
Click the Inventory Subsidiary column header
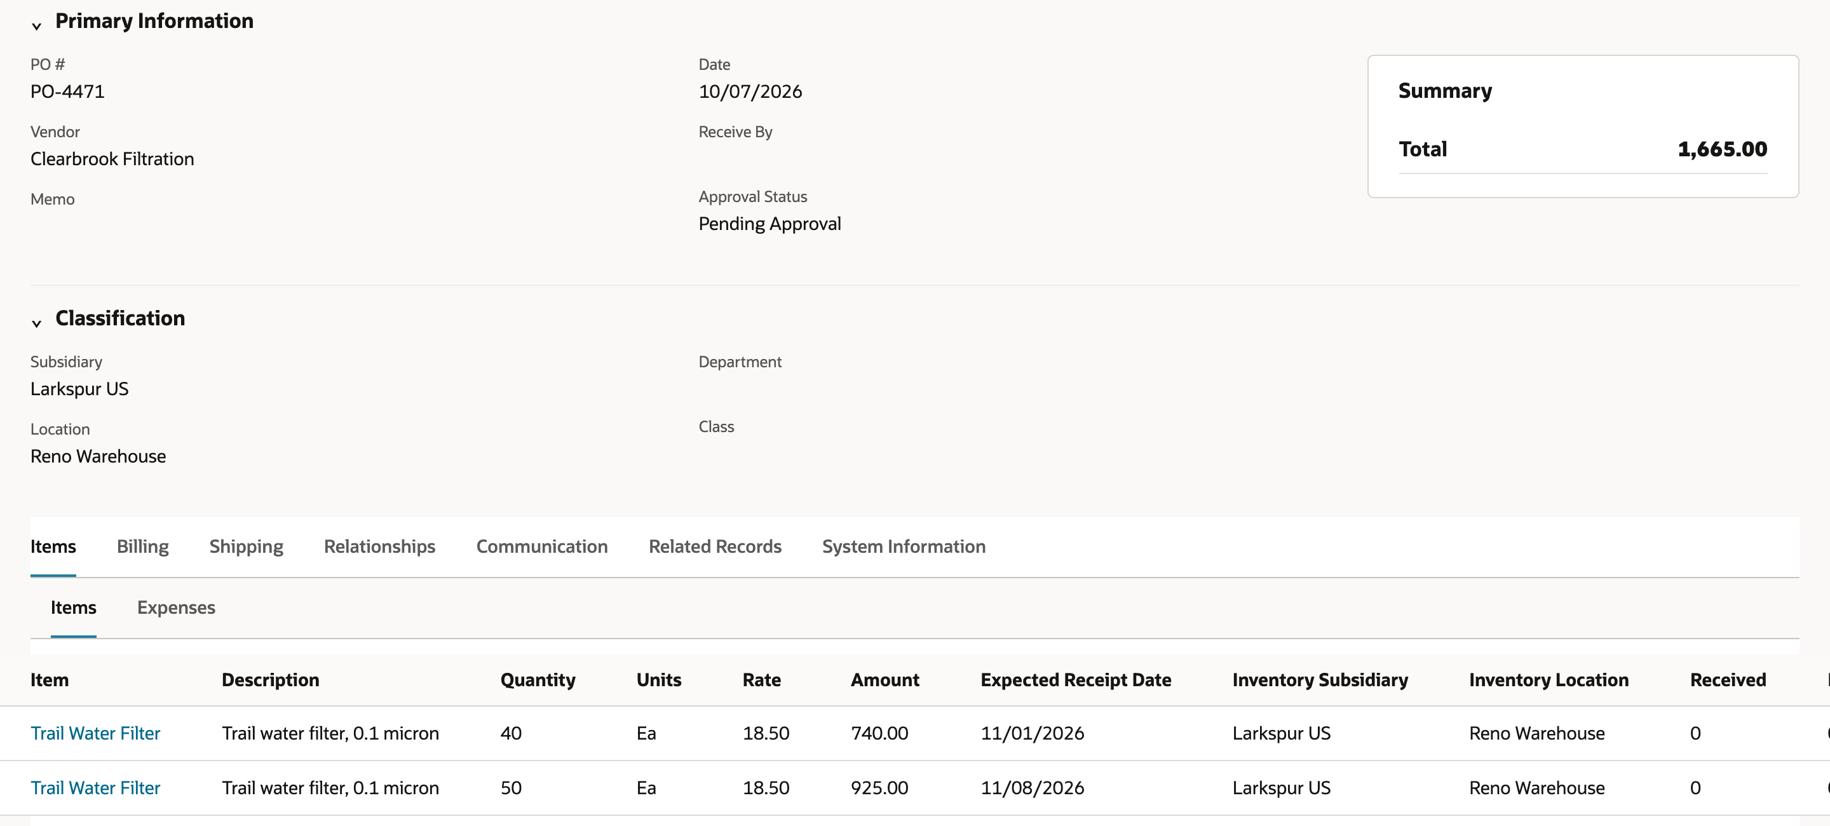pyautogui.click(x=1320, y=680)
